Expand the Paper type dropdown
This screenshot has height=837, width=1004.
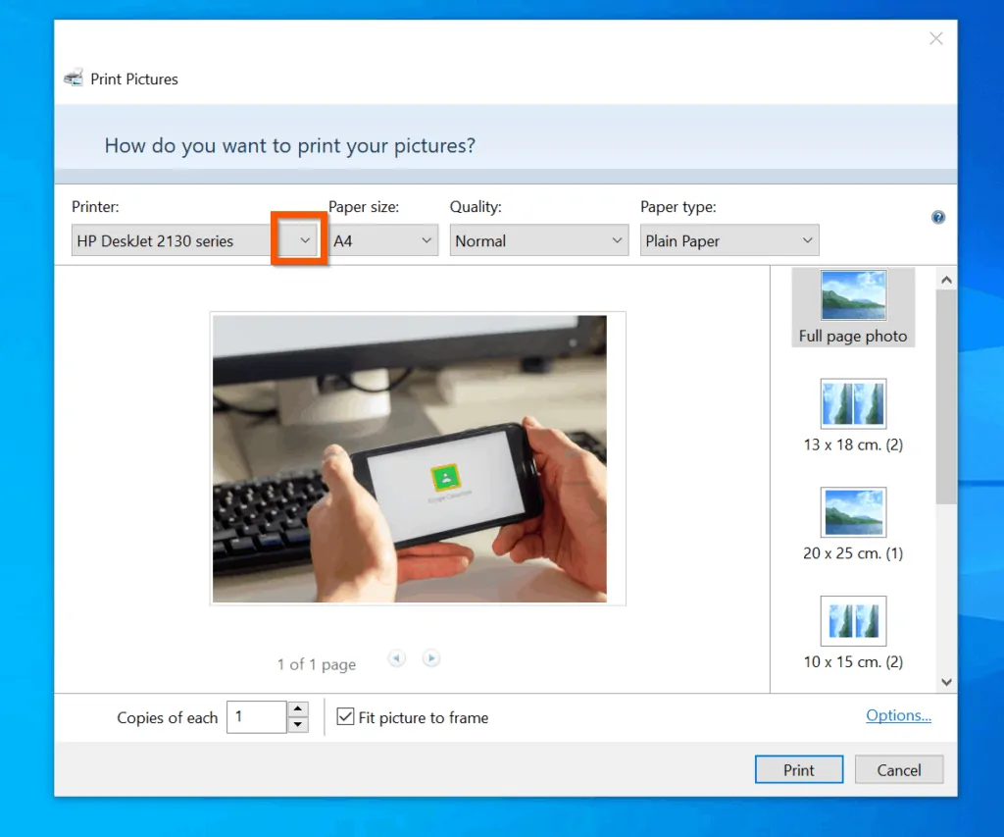pyautogui.click(x=807, y=240)
